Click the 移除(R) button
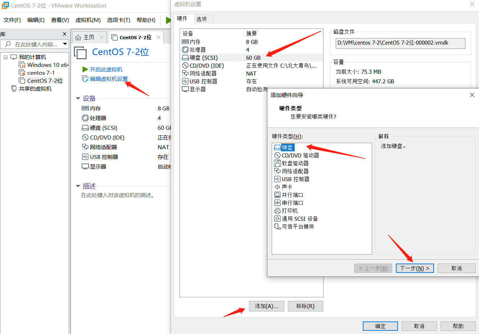This screenshot has width=479, height=334. tap(306, 306)
